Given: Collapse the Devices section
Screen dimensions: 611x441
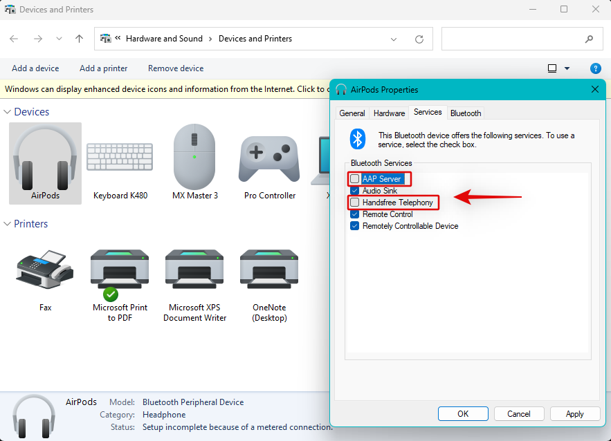Looking at the screenshot, I should pyautogui.click(x=7, y=112).
